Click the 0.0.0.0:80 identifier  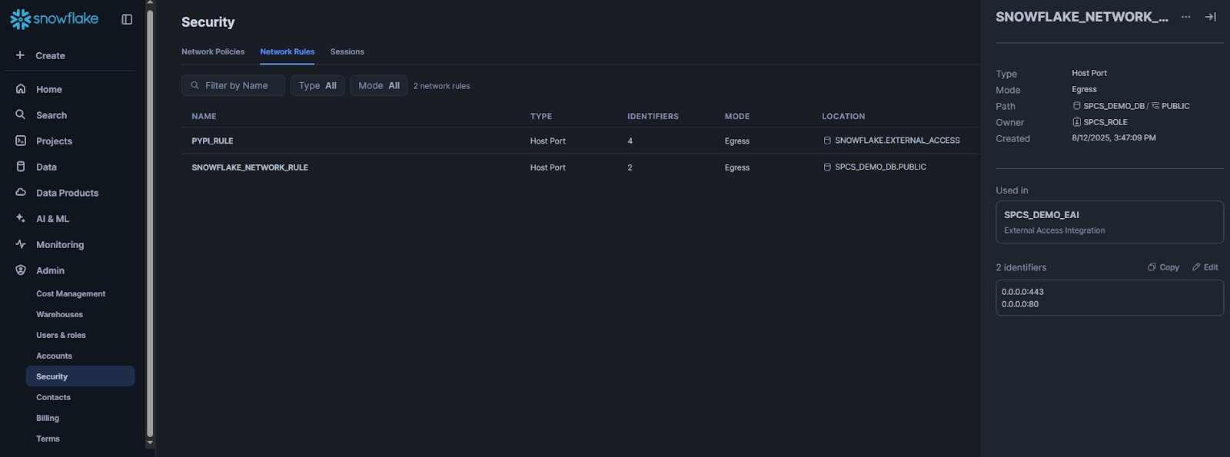(x=1020, y=304)
